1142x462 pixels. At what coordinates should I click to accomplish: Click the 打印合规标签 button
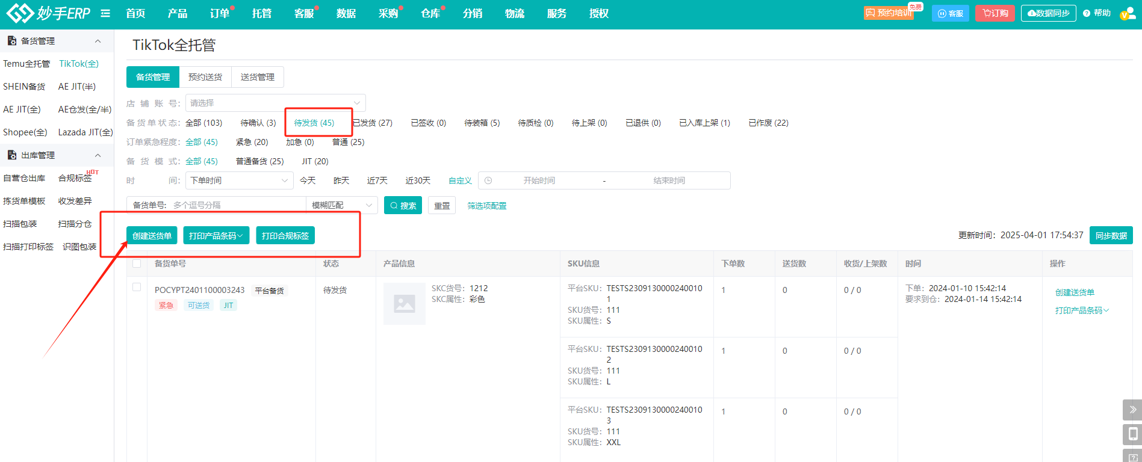(285, 235)
